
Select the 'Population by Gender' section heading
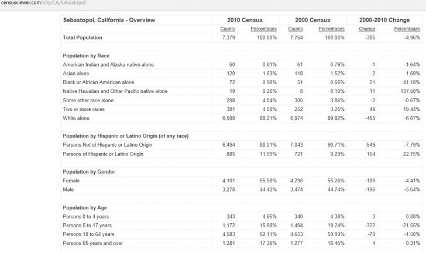(x=89, y=172)
